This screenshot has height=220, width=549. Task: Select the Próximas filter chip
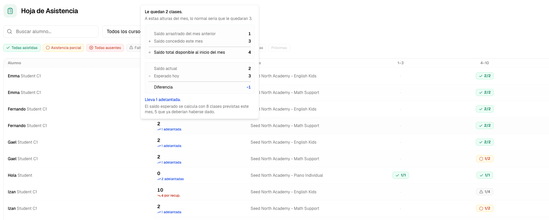point(279,48)
